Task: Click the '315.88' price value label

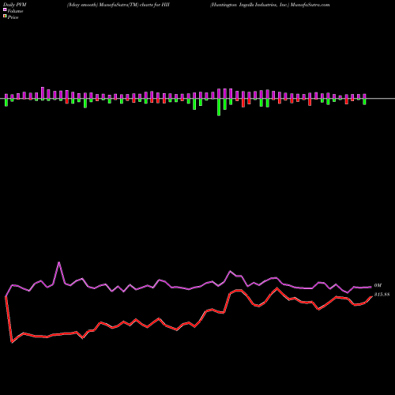Action: pos(382,295)
